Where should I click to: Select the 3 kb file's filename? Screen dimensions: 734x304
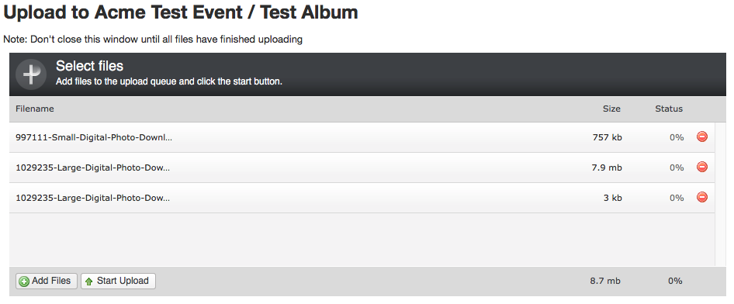coord(92,198)
